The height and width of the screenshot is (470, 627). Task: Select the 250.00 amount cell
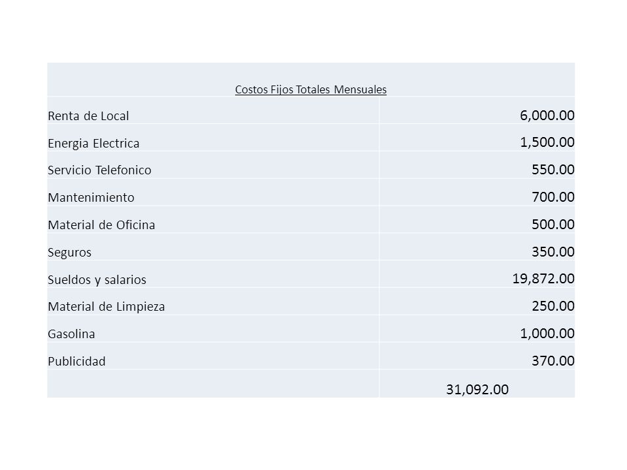(x=553, y=305)
